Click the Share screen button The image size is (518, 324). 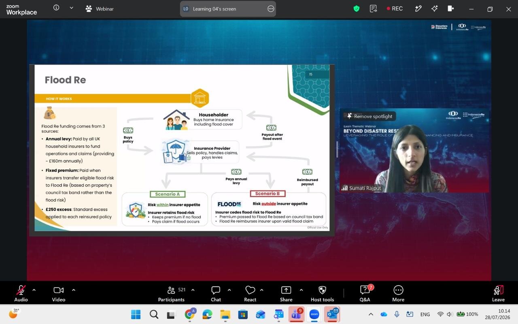pos(286,293)
